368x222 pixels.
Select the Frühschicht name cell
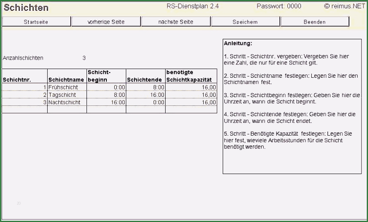[x=67, y=87]
